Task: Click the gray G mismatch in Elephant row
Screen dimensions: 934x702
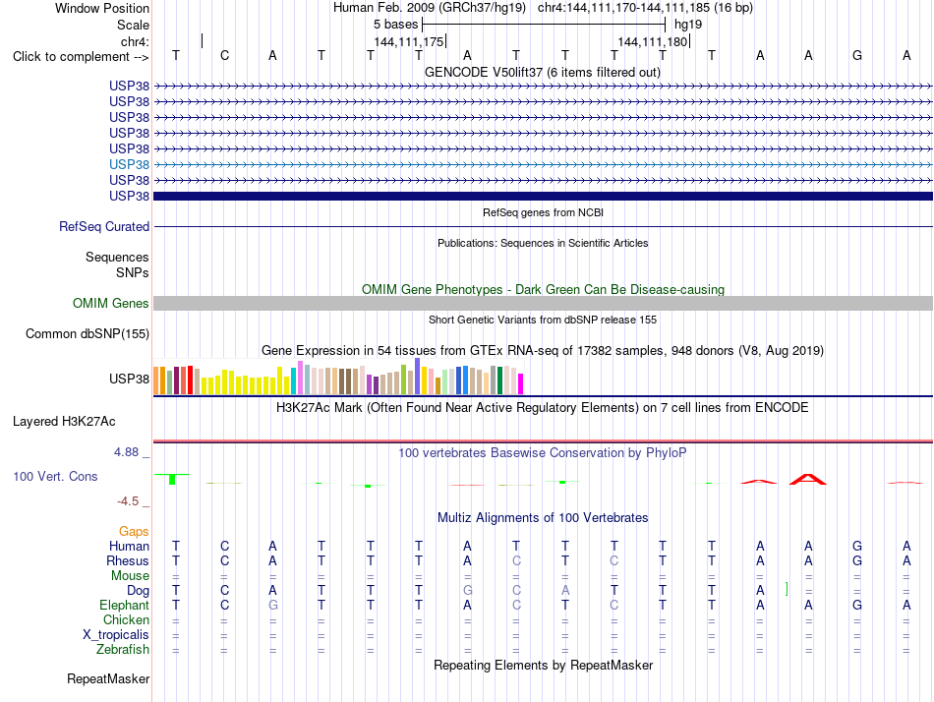Action: pyautogui.click(x=272, y=606)
